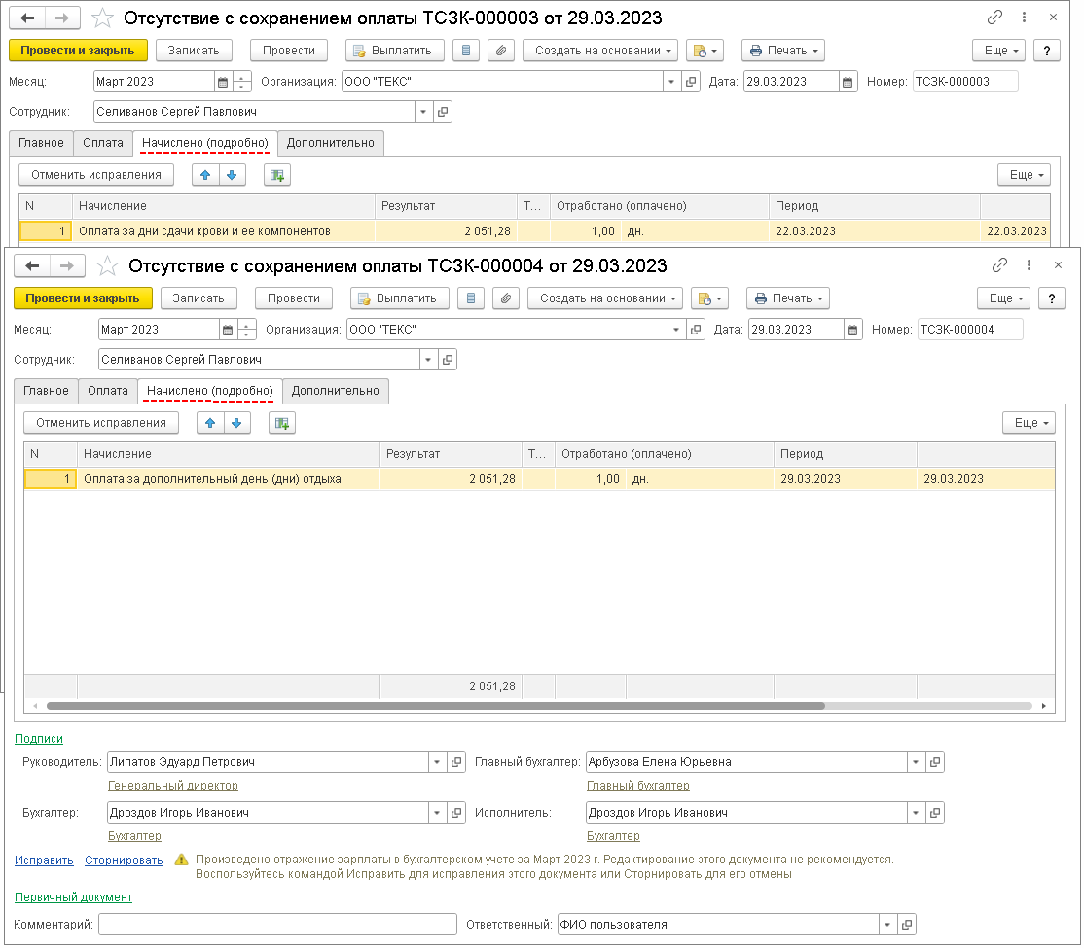Screen dimensions: 1084x948
Task: Click Отменить исправления in ТСЗК-000004
Action: click(x=101, y=423)
